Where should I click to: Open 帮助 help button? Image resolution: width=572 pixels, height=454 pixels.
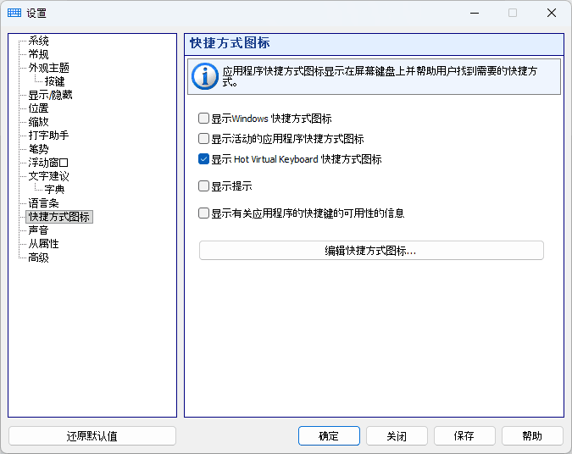(532, 435)
